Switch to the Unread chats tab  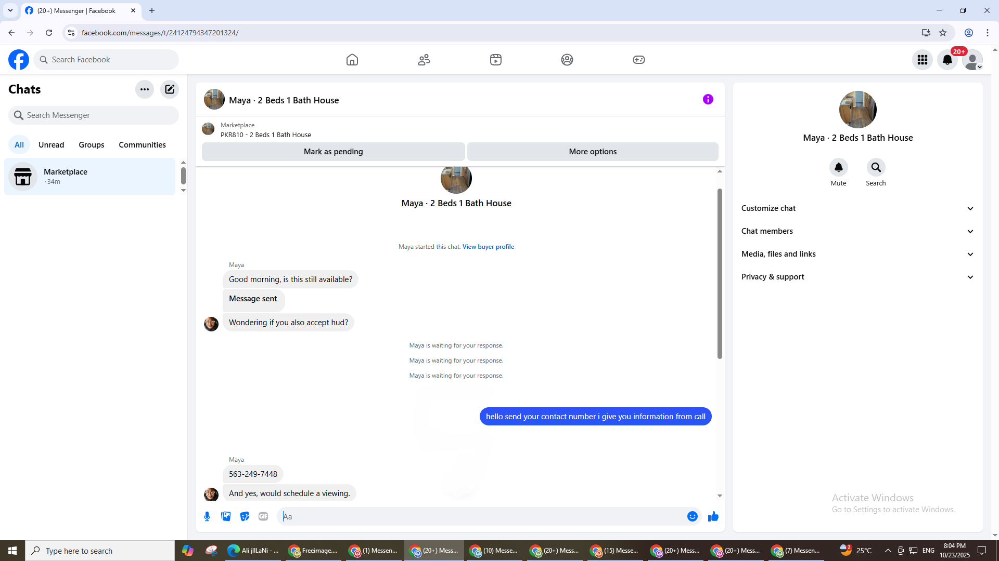click(51, 145)
